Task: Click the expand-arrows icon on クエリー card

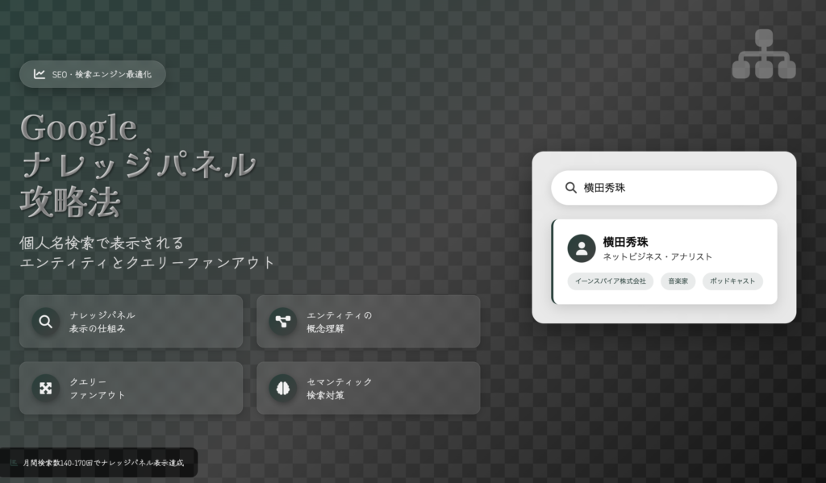Action: click(x=46, y=388)
